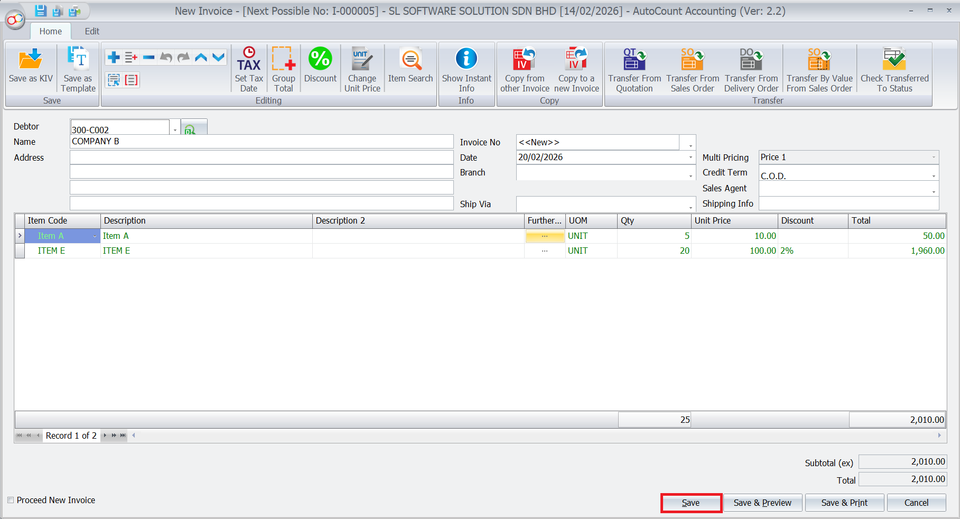Click the Shipping Info input field

pyautogui.click(x=848, y=203)
